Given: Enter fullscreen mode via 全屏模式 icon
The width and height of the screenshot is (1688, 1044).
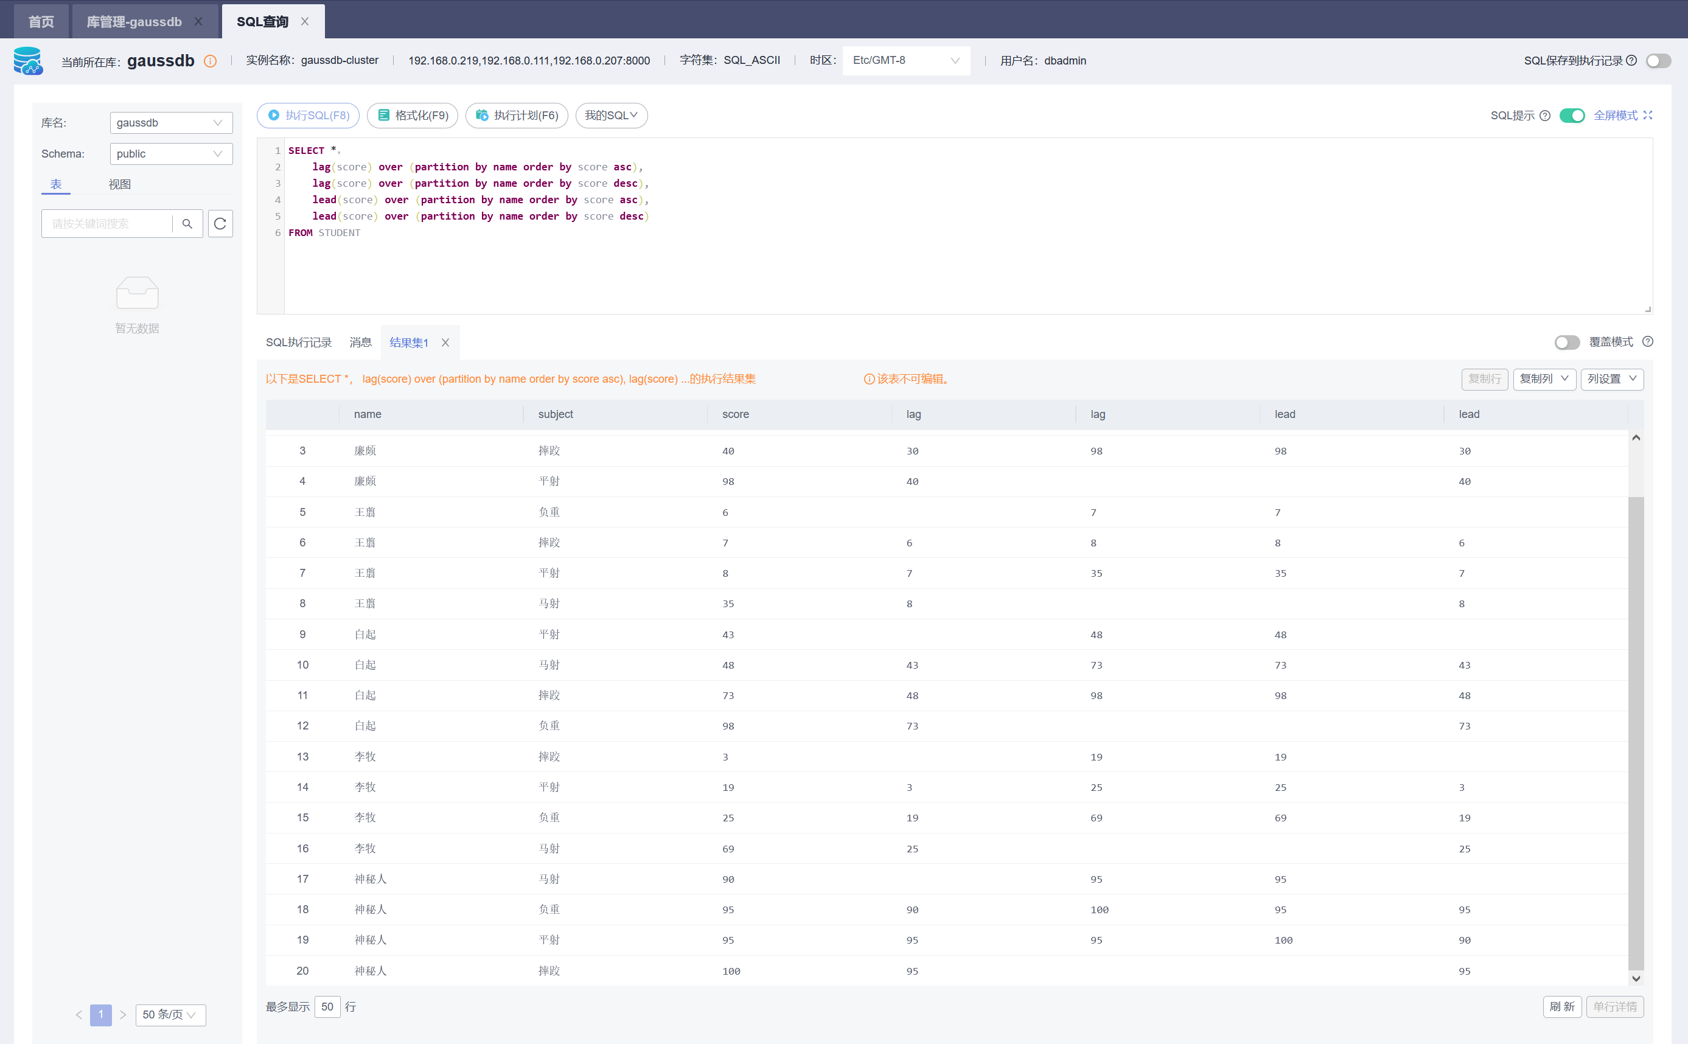Looking at the screenshot, I should point(1648,116).
